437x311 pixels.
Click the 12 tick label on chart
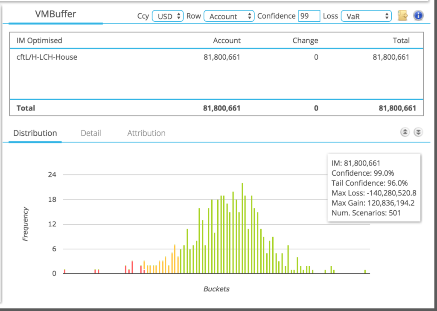(x=52, y=224)
